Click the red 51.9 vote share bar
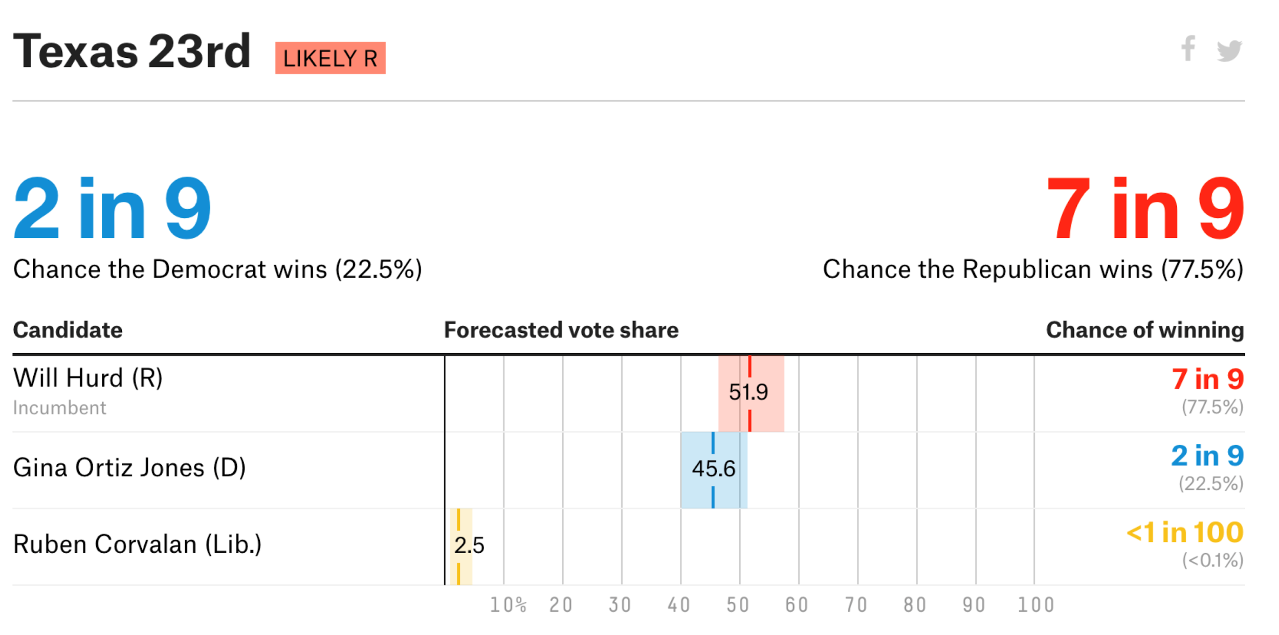The image size is (1279, 635). [751, 393]
